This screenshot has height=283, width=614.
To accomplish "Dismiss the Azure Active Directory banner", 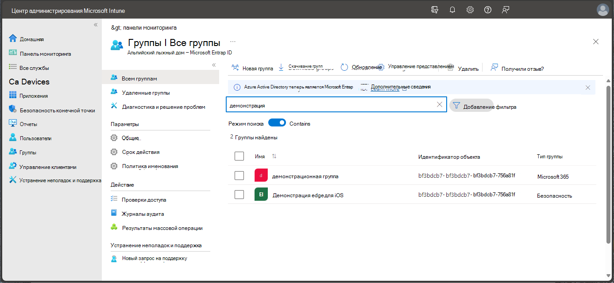I will (588, 88).
